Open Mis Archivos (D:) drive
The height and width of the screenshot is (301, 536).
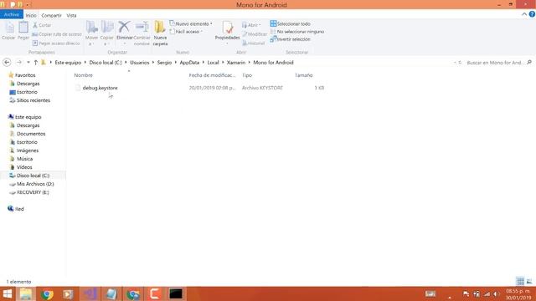(35, 184)
